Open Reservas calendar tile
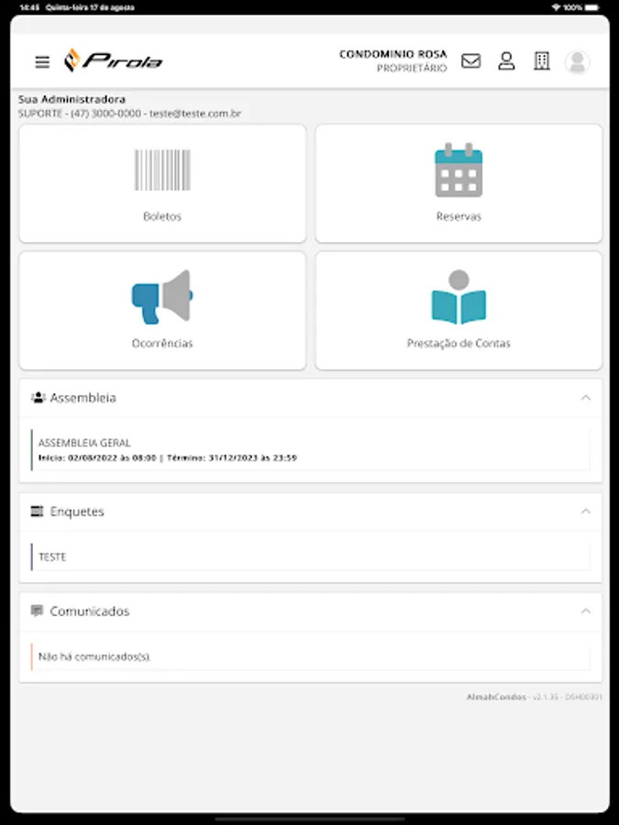Viewport: 619px width, 825px height. coord(459,183)
